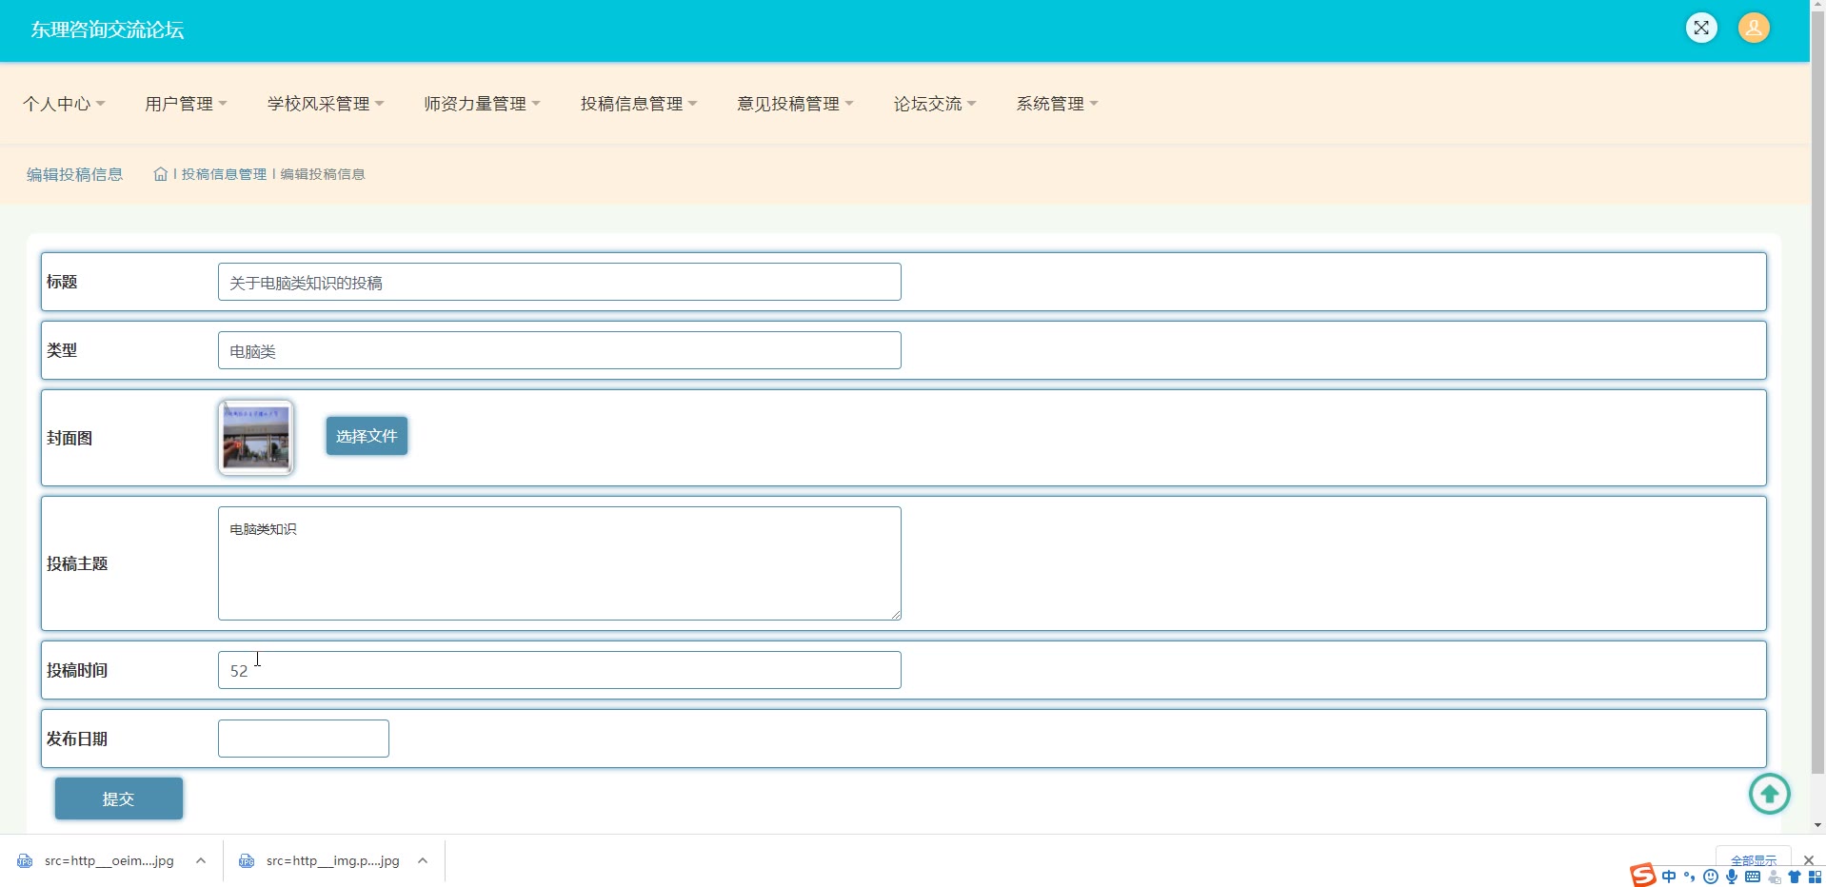
Task: Click the 编辑投稿信息 breadcrumb item
Action: point(323,174)
